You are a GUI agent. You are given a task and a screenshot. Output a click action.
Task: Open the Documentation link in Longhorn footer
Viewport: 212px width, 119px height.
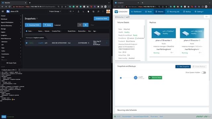(x=127, y=116)
